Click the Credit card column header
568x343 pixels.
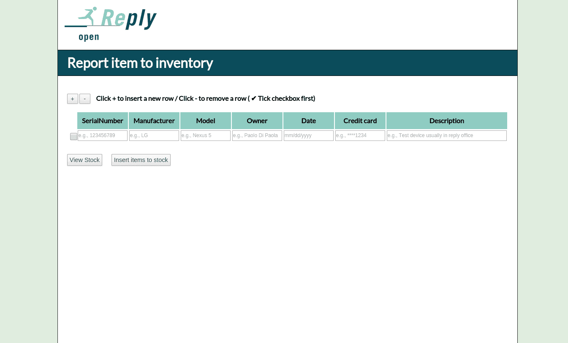pos(360,121)
